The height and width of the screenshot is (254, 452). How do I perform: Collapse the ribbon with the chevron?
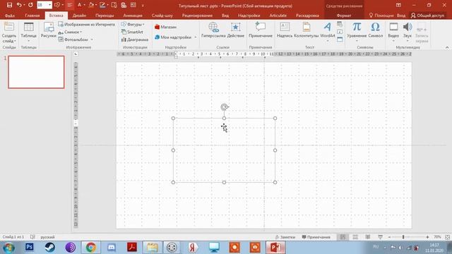pyautogui.click(x=447, y=47)
